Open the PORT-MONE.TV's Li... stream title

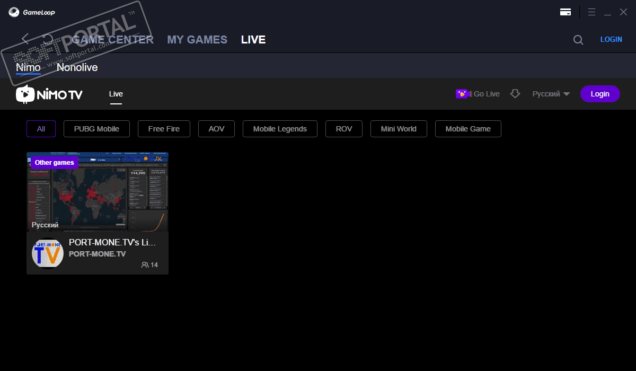112,242
